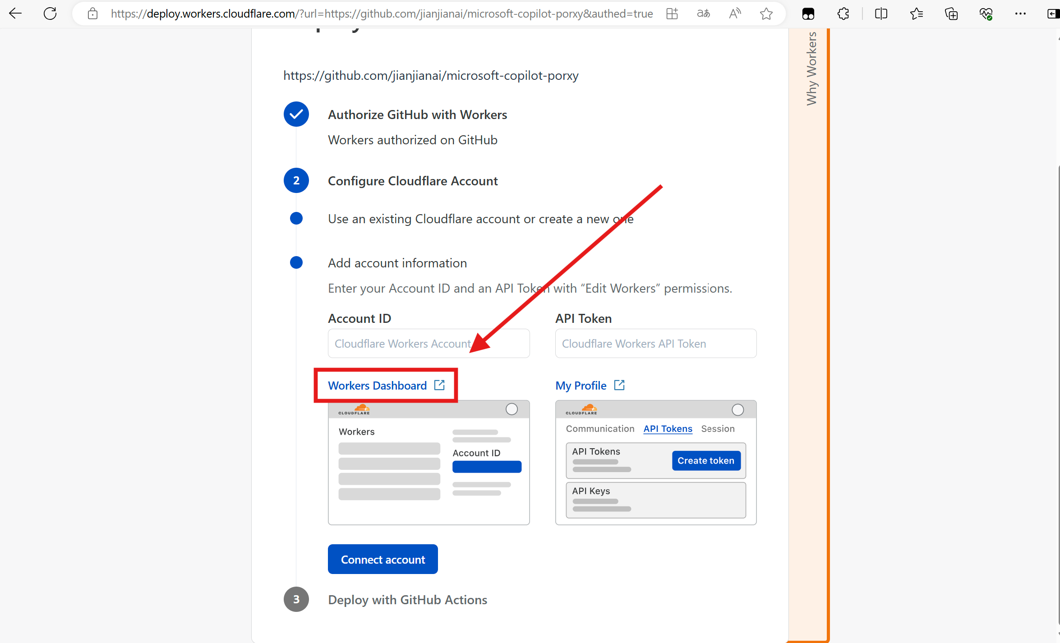Open Settings and more ellipsis menu
This screenshot has height=643, width=1060.
pyautogui.click(x=1020, y=14)
